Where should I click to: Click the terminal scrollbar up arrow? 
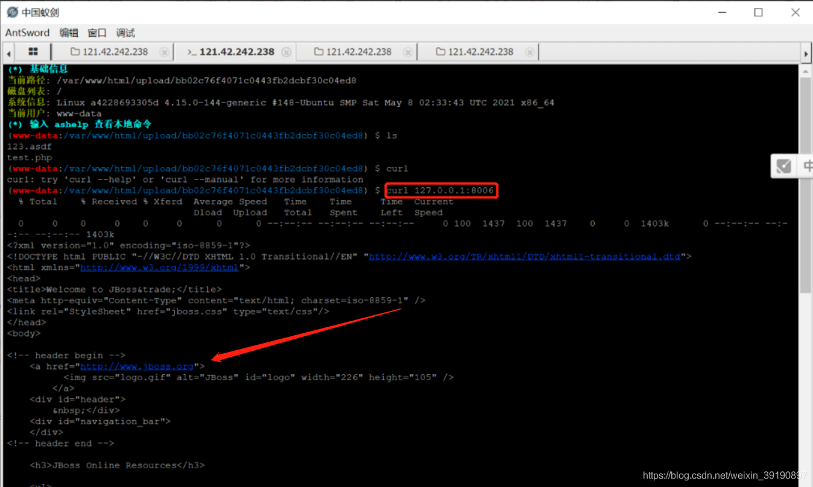click(806, 72)
